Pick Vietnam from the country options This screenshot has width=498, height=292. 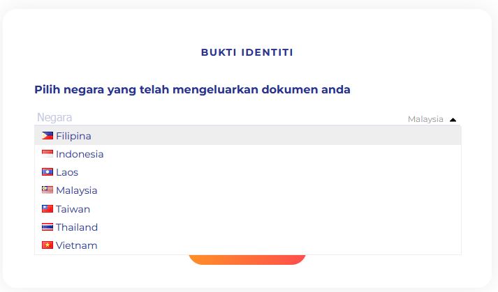pyautogui.click(x=248, y=245)
